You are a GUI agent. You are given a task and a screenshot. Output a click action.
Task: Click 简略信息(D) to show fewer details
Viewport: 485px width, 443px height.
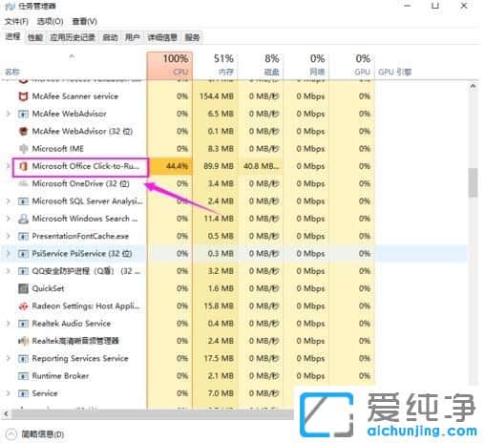click(35, 434)
